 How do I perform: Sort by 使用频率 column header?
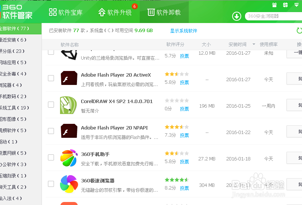tap(268, 45)
